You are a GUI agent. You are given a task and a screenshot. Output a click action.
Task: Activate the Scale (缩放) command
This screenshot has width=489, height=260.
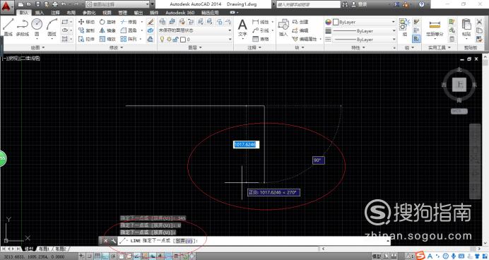[107, 39]
